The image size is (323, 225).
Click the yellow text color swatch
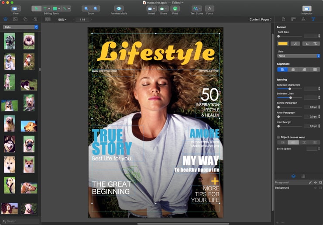pos(283,44)
